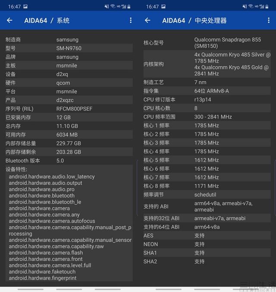Open overflow menu on 中央处理器 screen
This screenshot has width=276, height=292.
(269, 20)
